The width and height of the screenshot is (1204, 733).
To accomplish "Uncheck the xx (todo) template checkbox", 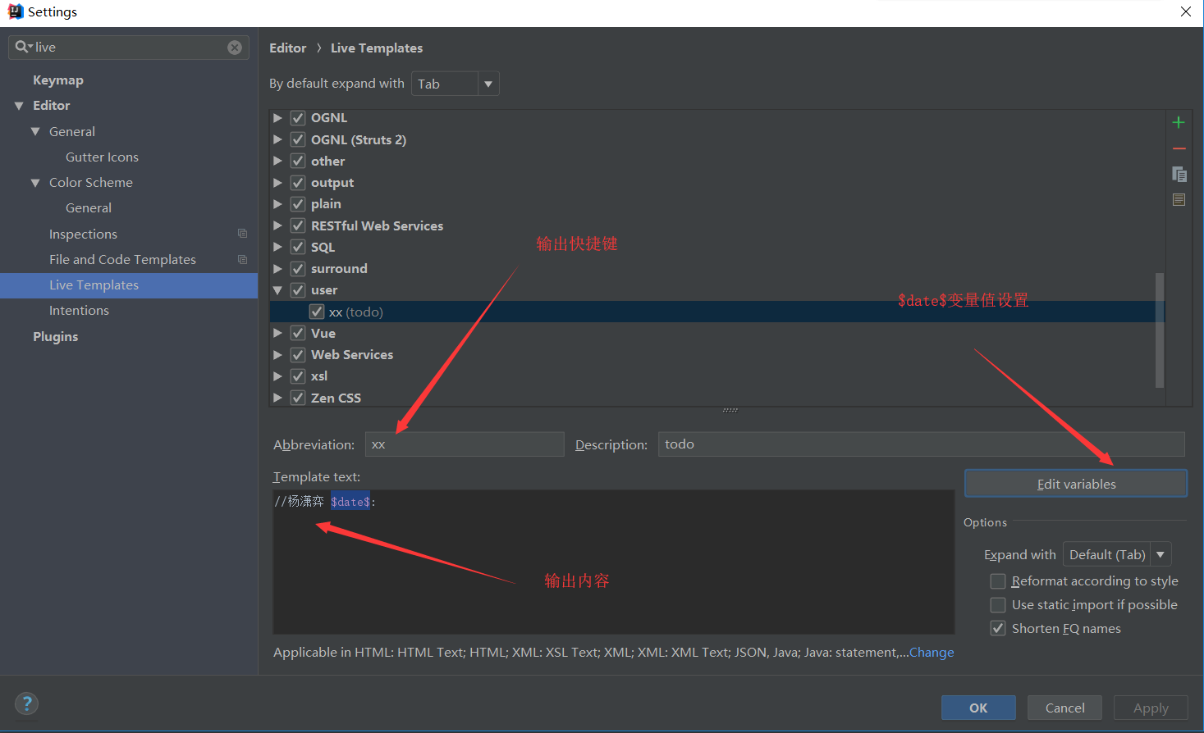I will coord(317,312).
